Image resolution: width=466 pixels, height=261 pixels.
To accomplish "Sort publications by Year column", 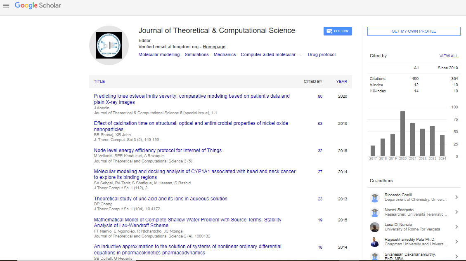I will [341, 82].
